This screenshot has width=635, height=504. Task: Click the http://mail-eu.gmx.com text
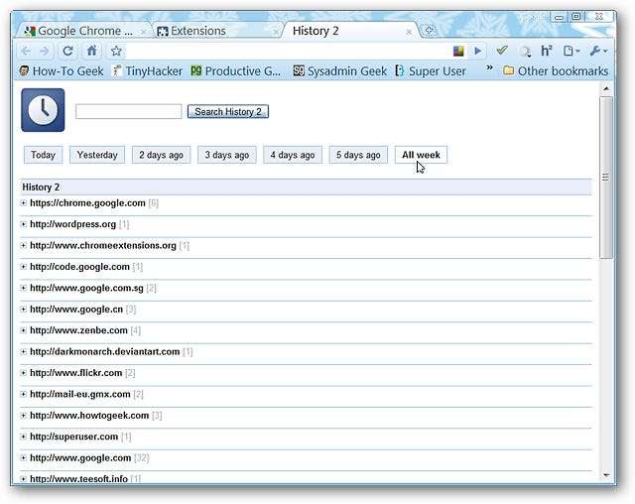(x=80, y=394)
